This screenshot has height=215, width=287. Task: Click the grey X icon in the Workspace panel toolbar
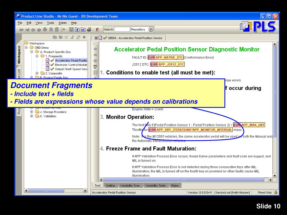click(x=66, y=37)
